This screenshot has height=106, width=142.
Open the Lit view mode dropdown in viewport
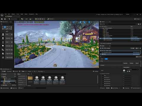pyautogui.click(x=27, y=22)
